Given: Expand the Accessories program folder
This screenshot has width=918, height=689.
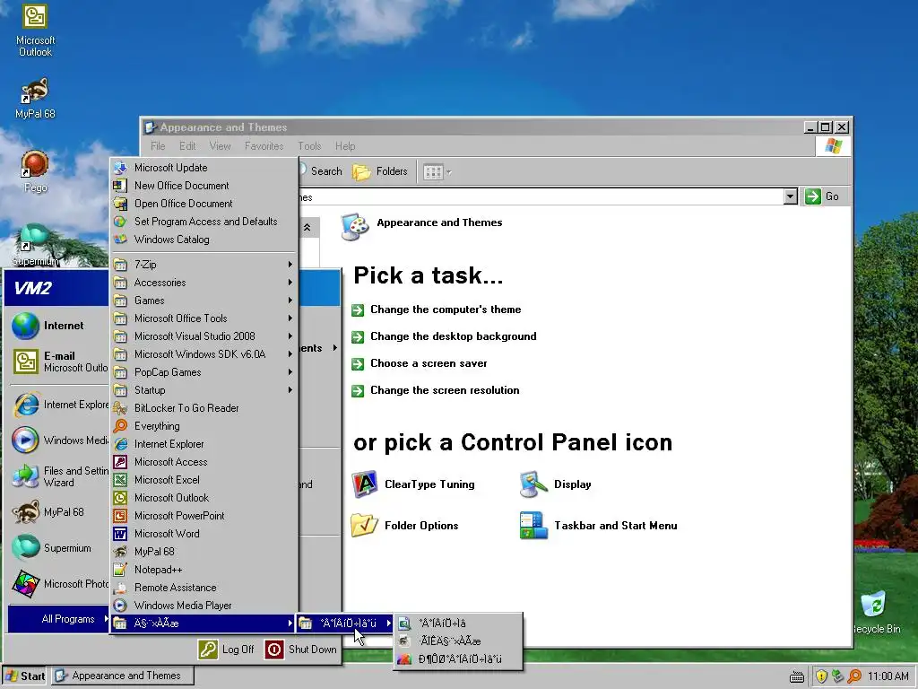Looking at the screenshot, I should click(204, 283).
